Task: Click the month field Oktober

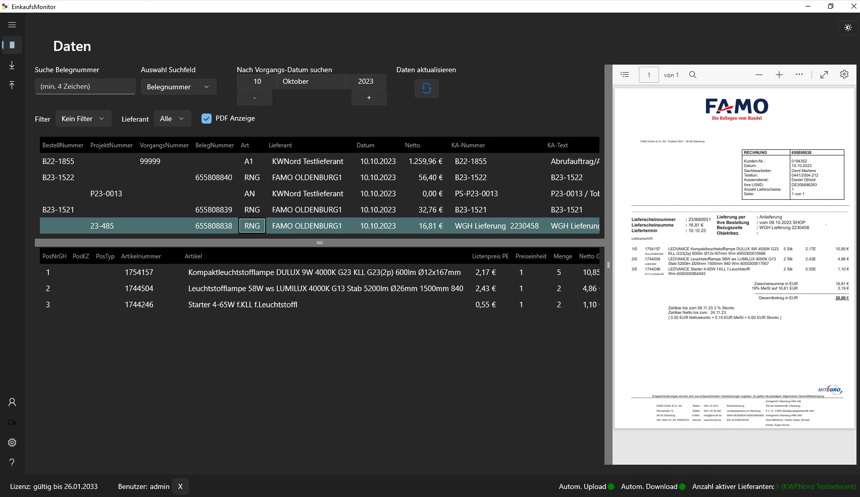Action: (311, 81)
